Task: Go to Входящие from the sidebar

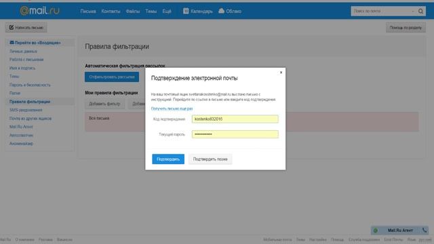Action: (x=38, y=43)
